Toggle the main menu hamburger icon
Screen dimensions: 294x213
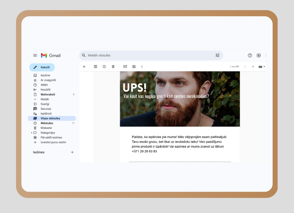click(x=35, y=55)
